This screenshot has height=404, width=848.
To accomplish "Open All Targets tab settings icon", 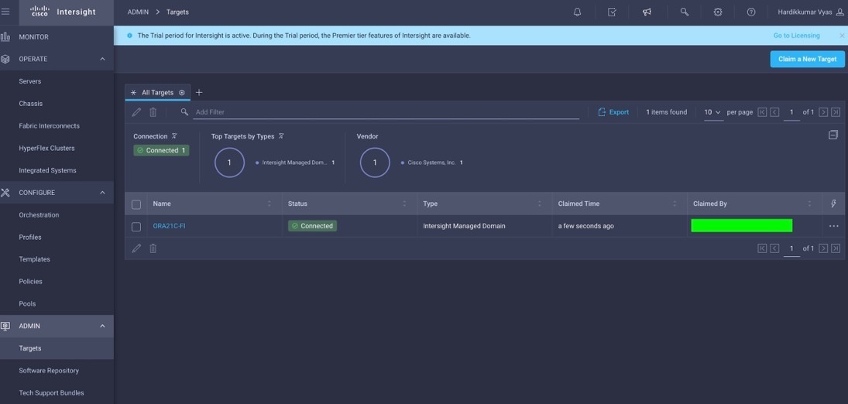I will (182, 92).
